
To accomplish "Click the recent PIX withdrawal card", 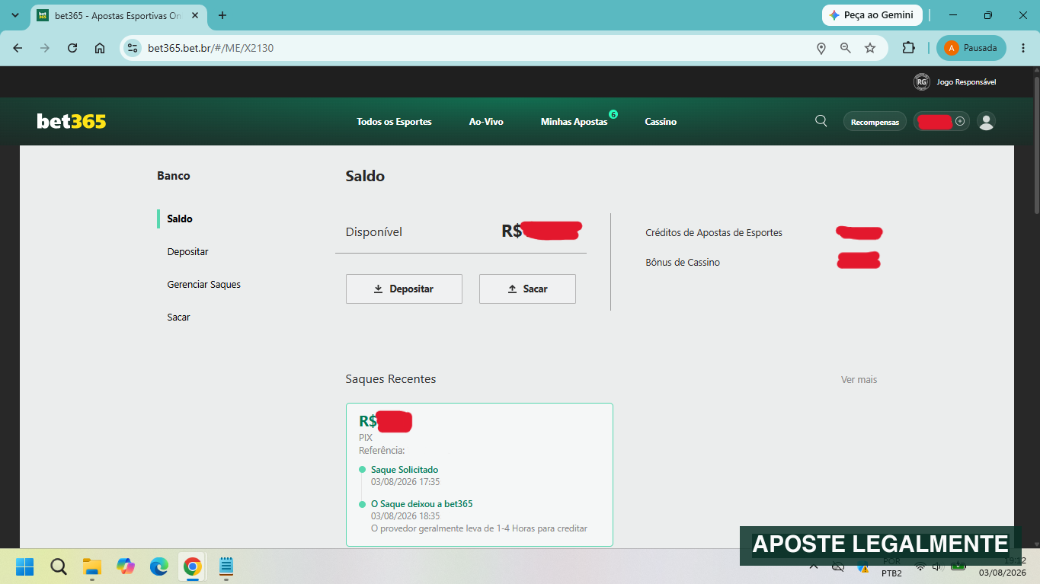I will (479, 474).
